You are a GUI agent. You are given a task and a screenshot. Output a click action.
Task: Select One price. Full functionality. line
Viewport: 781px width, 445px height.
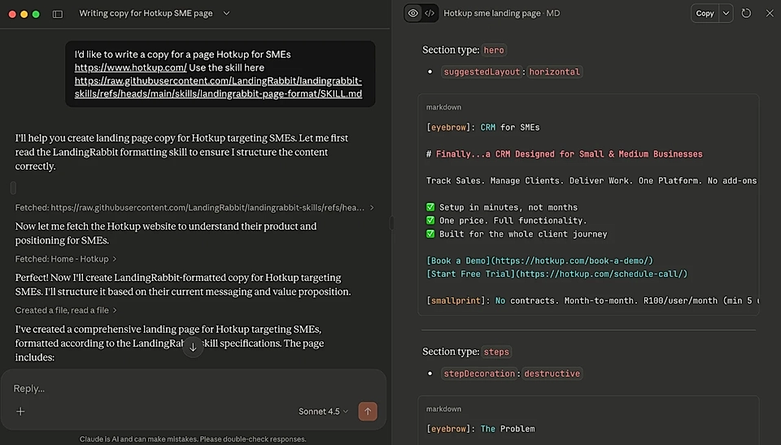[x=507, y=220]
